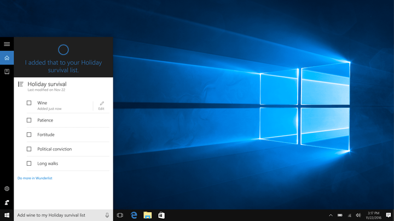
Task: Check the Patience checkbox
Action: point(29,120)
